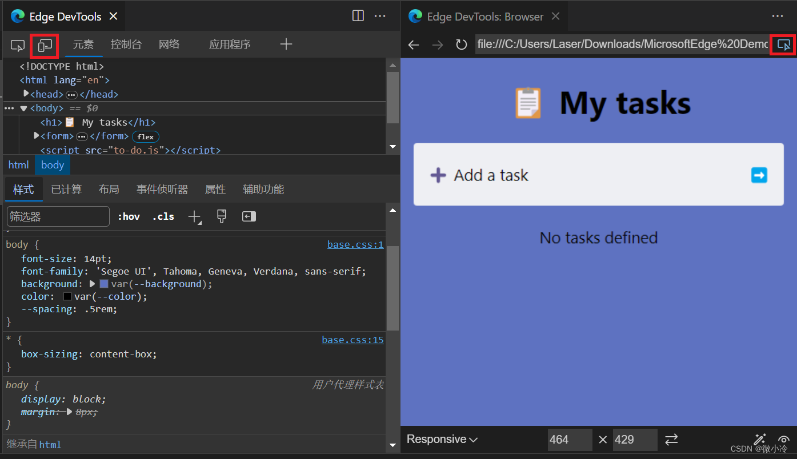
Task: Toggle the eye visibility icon bottom right
Action: click(784, 440)
